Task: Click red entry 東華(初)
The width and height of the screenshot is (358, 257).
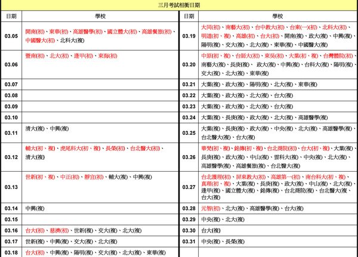Action: tap(59, 32)
